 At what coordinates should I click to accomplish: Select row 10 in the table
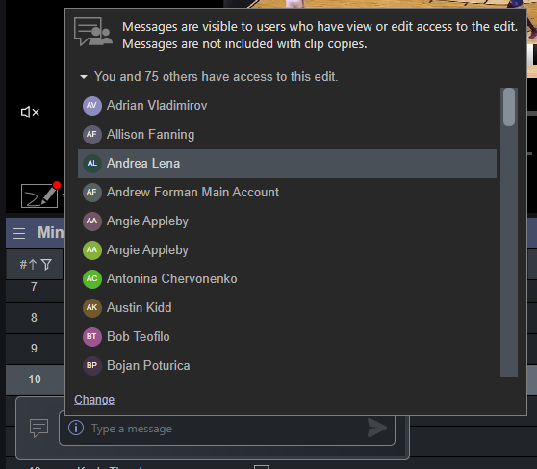pos(35,379)
